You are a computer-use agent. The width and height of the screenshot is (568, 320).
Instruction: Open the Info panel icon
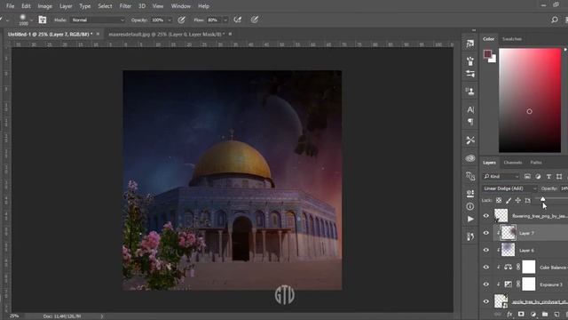[470, 206]
